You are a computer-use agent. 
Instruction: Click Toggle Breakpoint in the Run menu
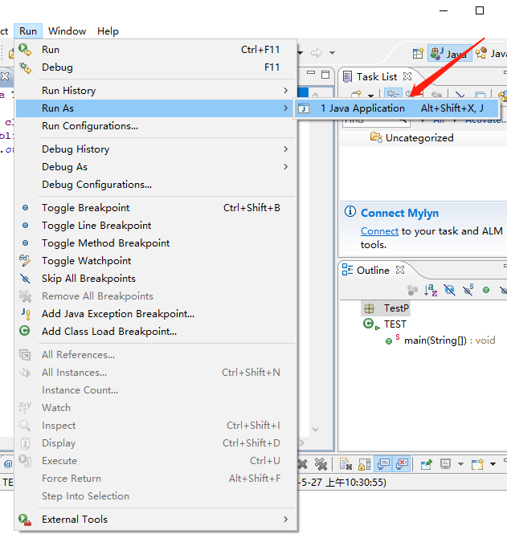click(x=85, y=208)
